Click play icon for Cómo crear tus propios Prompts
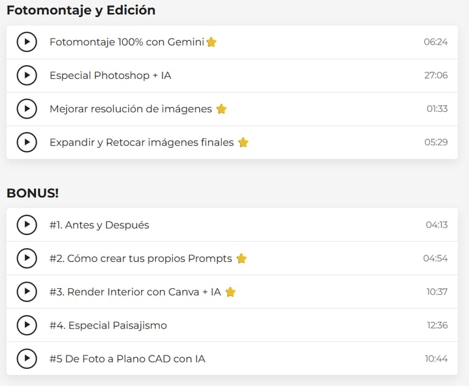 click(26, 258)
